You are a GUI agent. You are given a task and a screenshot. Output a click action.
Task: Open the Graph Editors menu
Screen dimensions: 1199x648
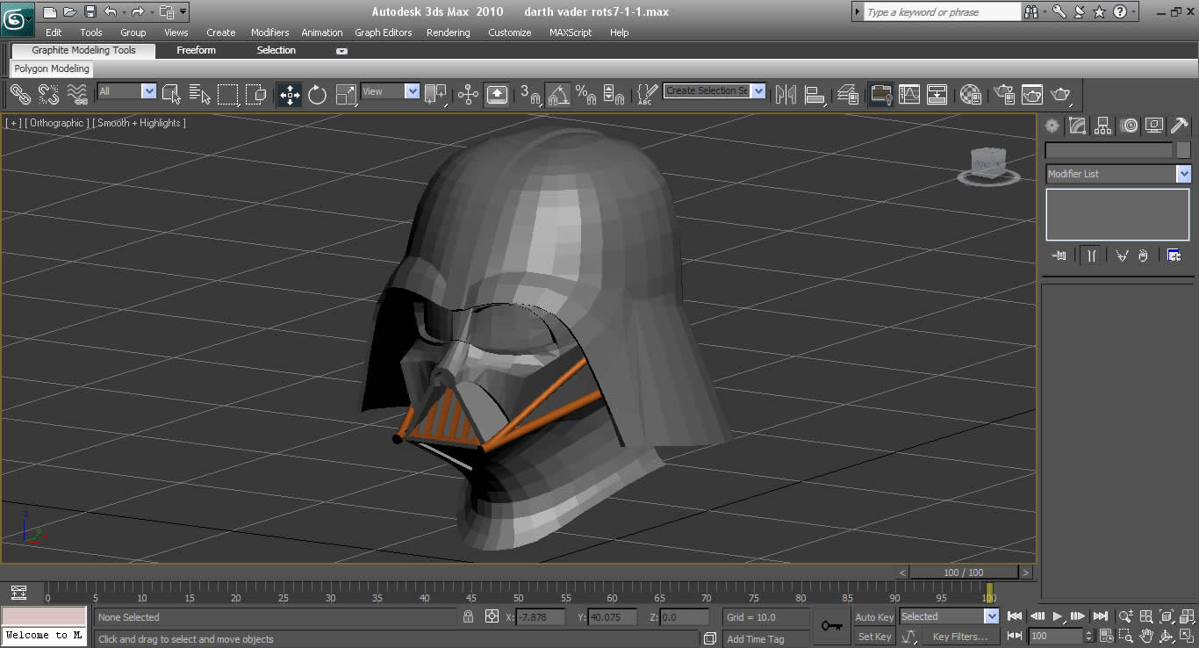point(383,32)
